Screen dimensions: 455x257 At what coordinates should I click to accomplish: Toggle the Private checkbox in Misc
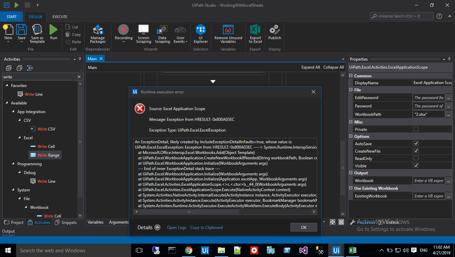click(x=416, y=129)
